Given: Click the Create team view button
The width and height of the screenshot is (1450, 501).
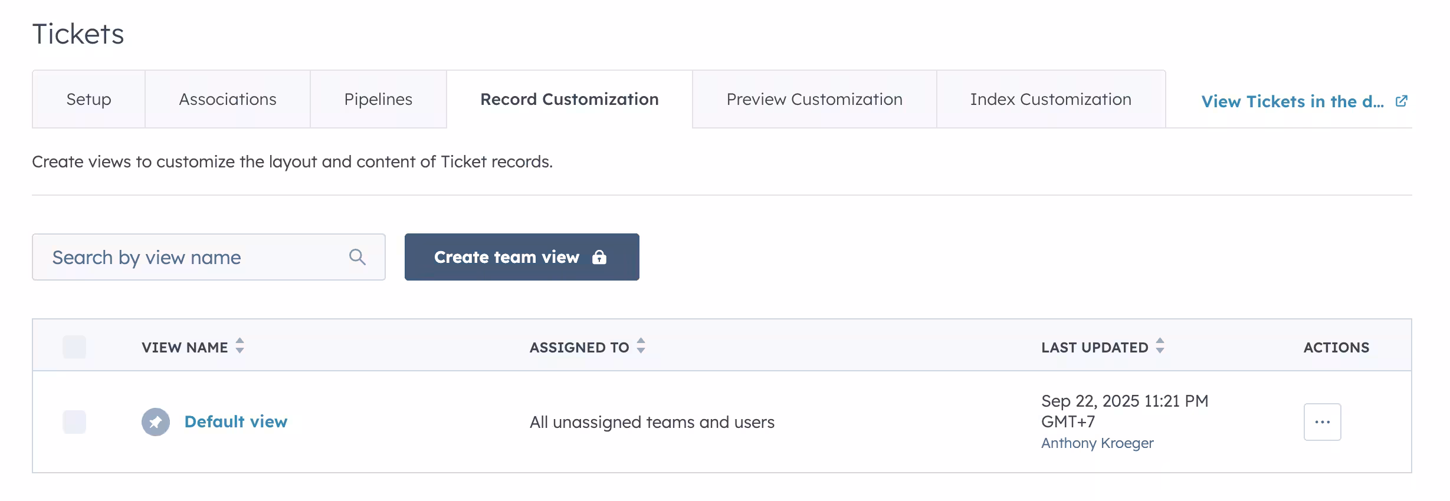Looking at the screenshot, I should (x=522, y=257).
